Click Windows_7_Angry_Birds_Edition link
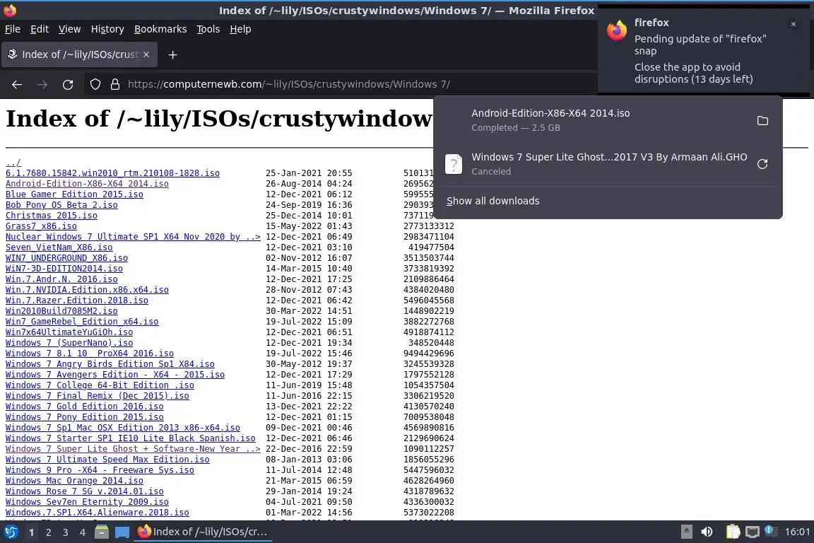The width and height of the screenshot is (814, 543). coord(110,363)
